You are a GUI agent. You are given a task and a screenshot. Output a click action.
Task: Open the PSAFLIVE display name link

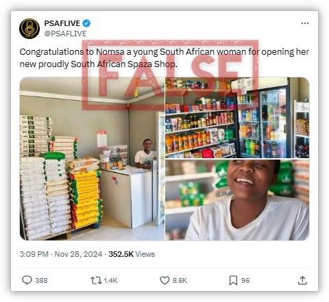click(62, 23)
